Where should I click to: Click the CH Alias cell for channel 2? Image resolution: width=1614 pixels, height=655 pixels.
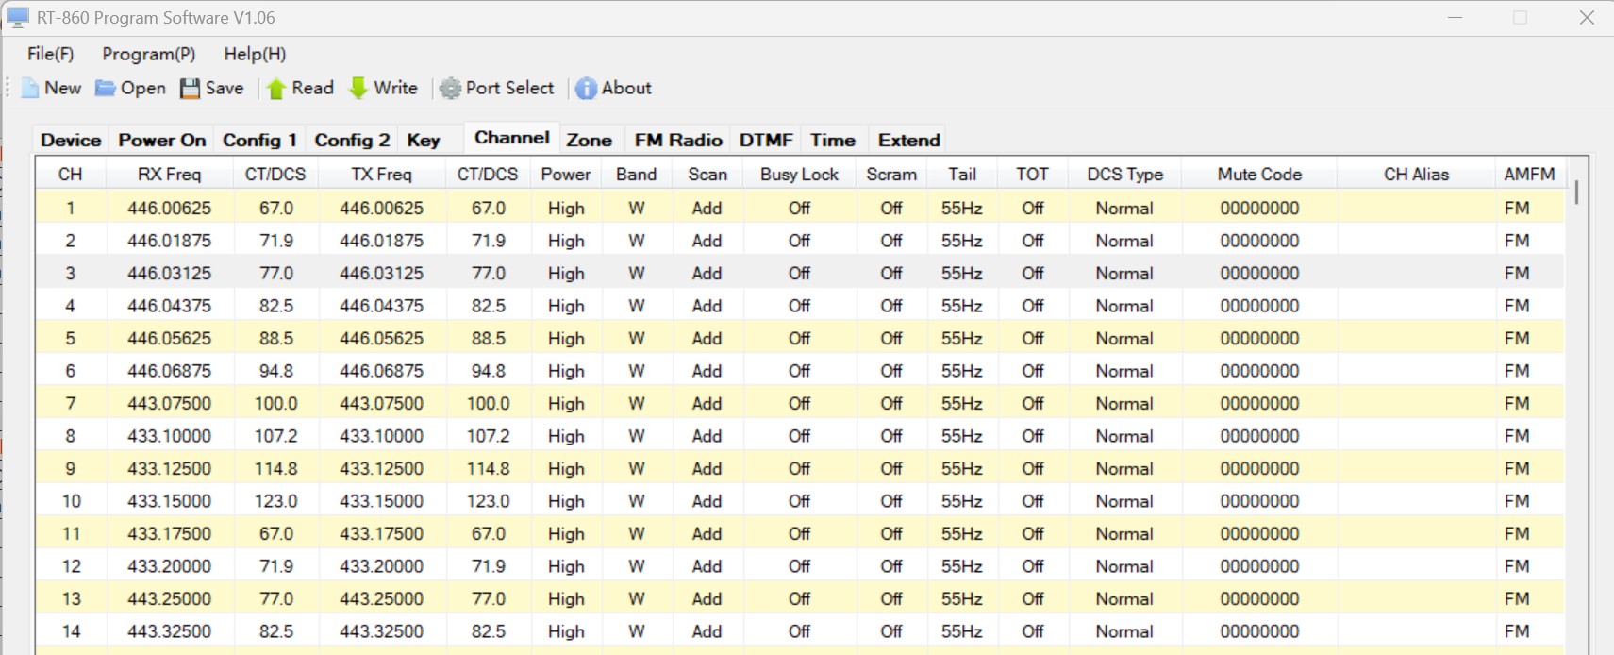click(1415, 242)
